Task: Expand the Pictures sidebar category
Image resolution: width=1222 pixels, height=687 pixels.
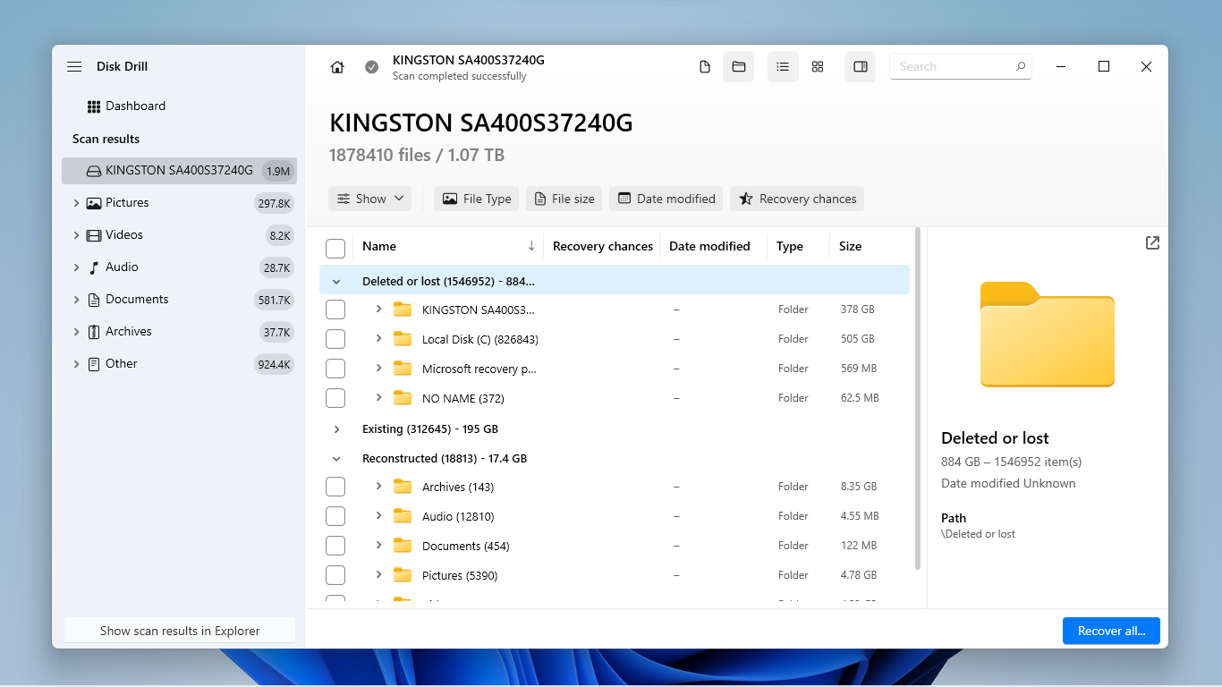Action: 76,203
